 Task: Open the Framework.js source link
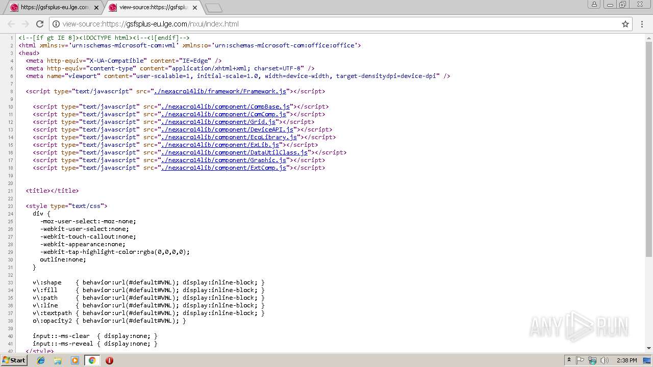pos(220,91)
